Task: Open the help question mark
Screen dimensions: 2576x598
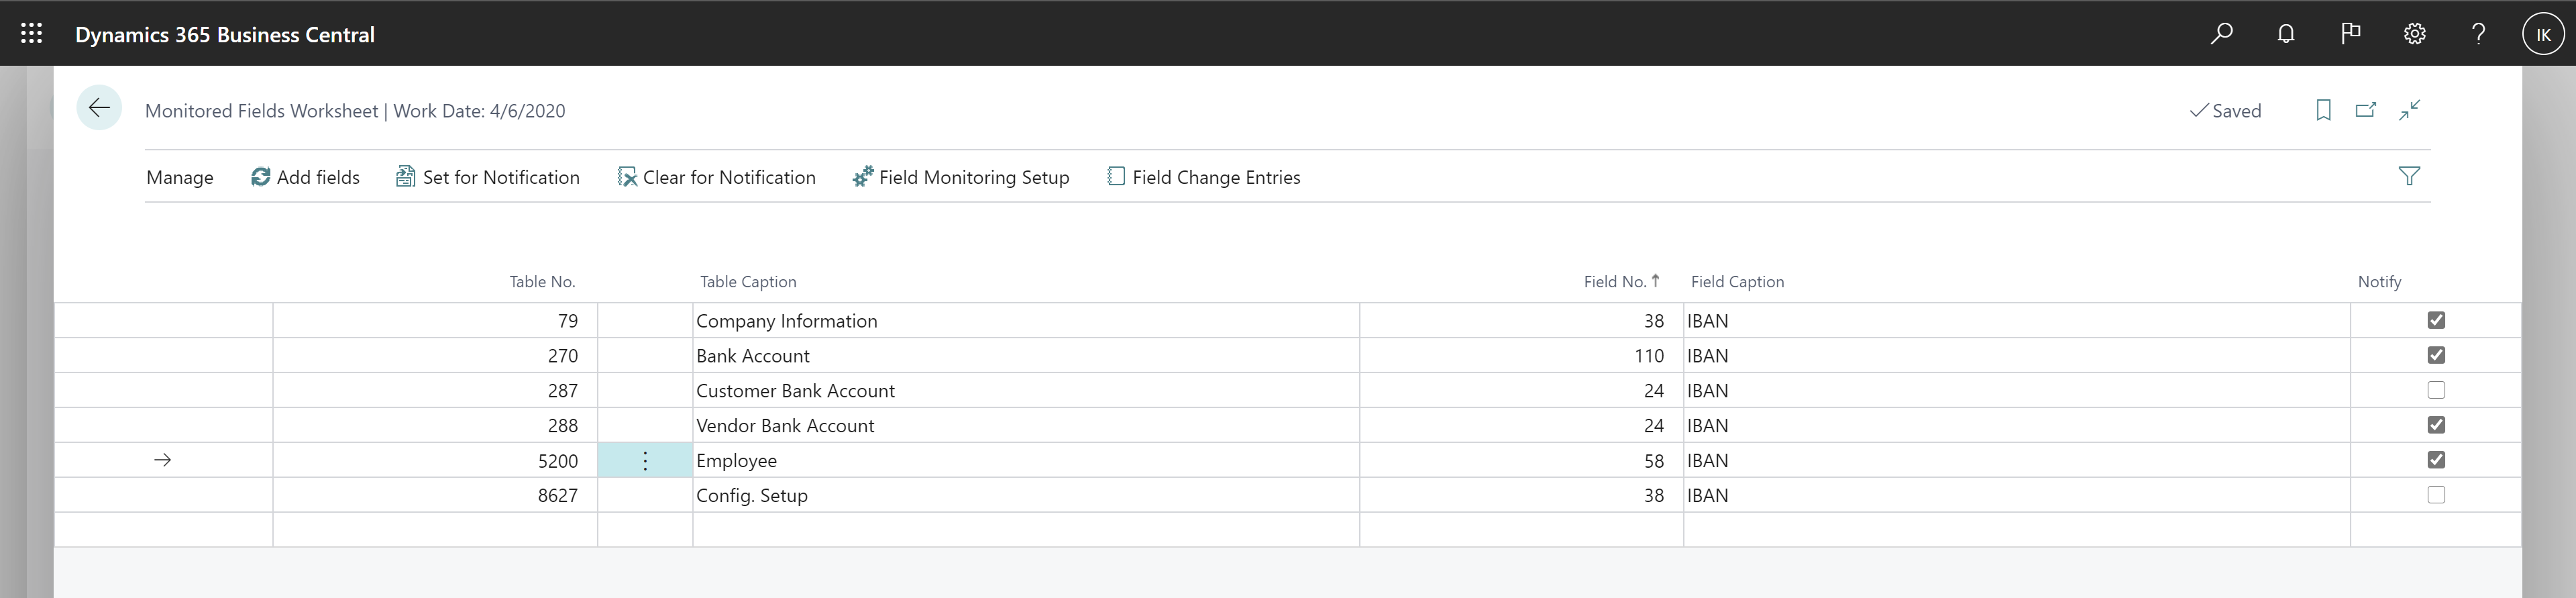Action: pos(2478,34)
